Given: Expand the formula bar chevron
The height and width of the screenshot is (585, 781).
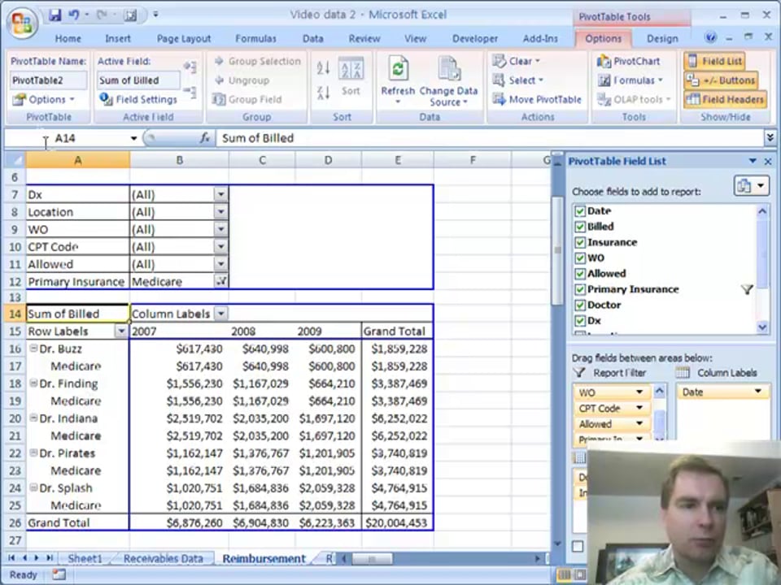Looking at the screenshot, I should pyautogui.click(x=770, y=138).
